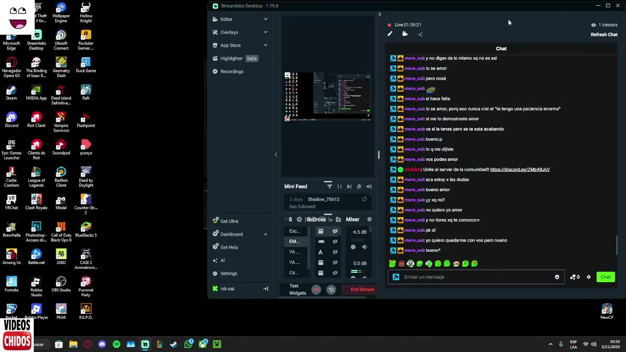
Task: Toggle visibility of game controller source
Action: [335, 242]
